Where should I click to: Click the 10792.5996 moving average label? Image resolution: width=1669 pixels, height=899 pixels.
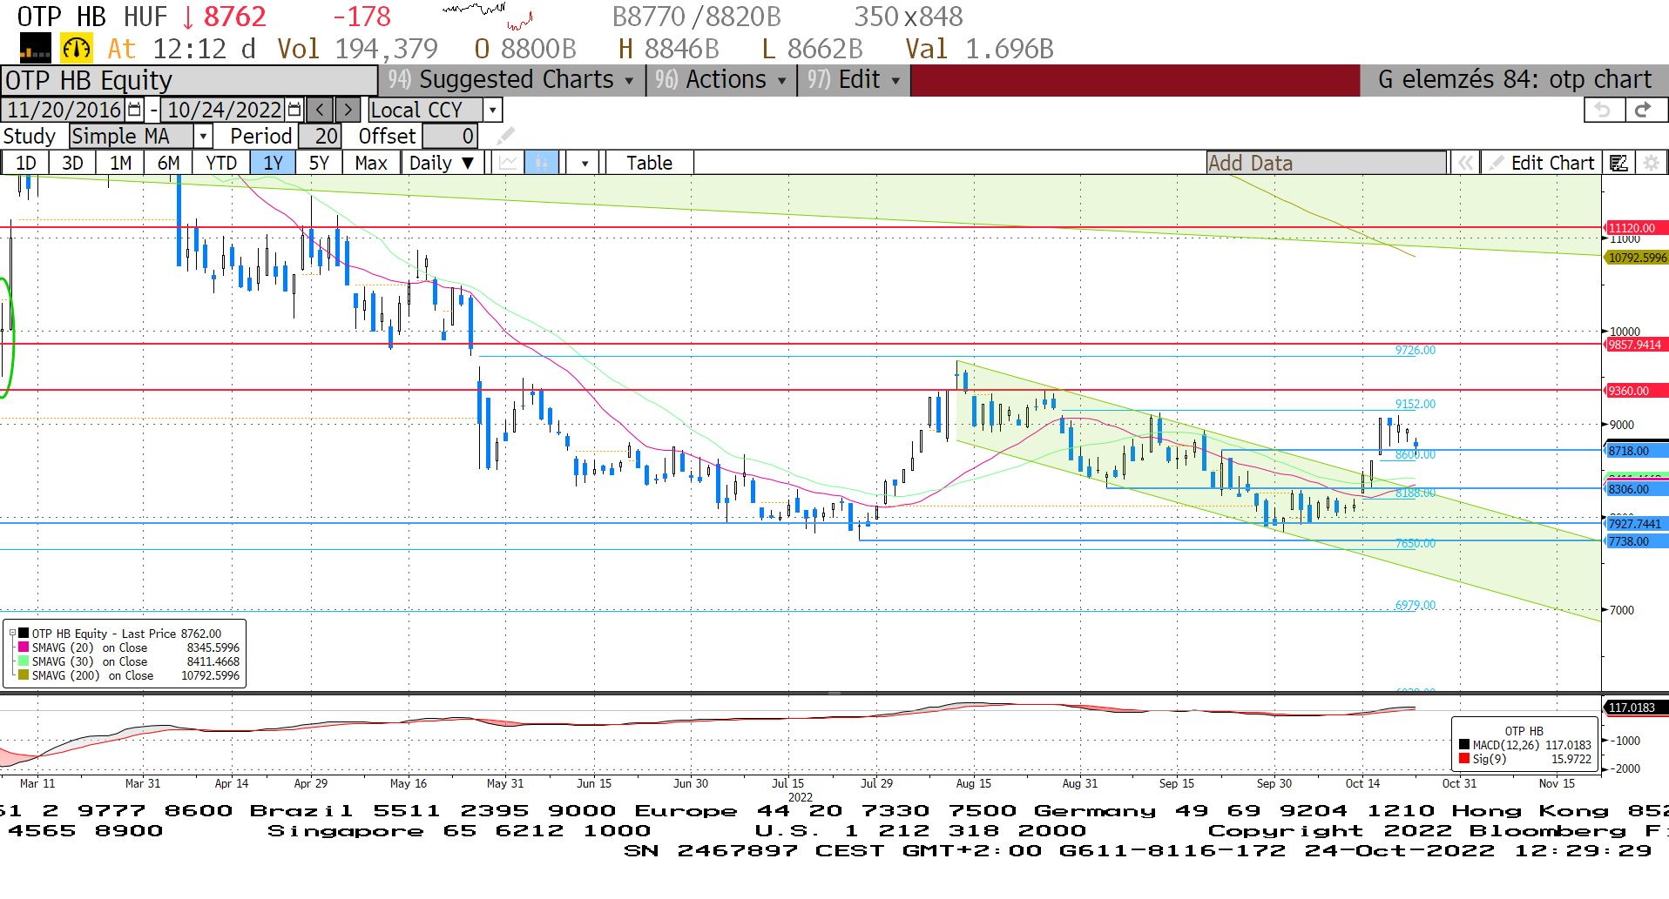1636,258
